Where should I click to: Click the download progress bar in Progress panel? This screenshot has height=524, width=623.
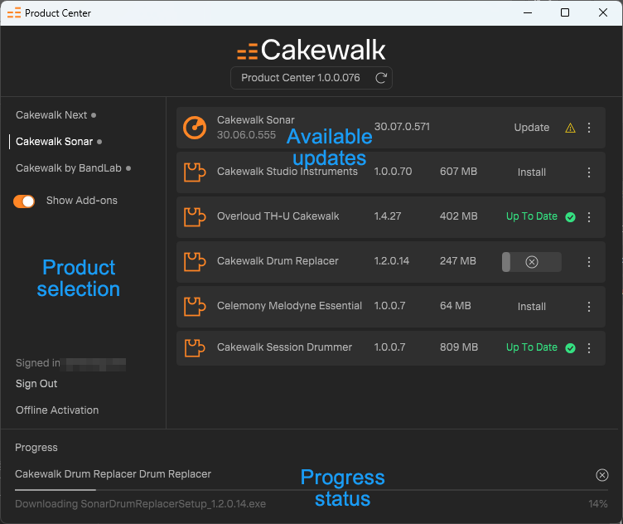pyautogui.click(x=311, y=490)
